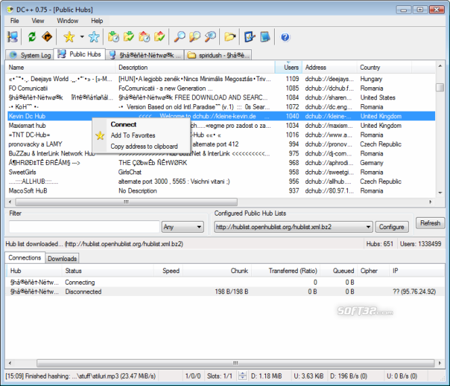Select the Connecting connection row

225,282
